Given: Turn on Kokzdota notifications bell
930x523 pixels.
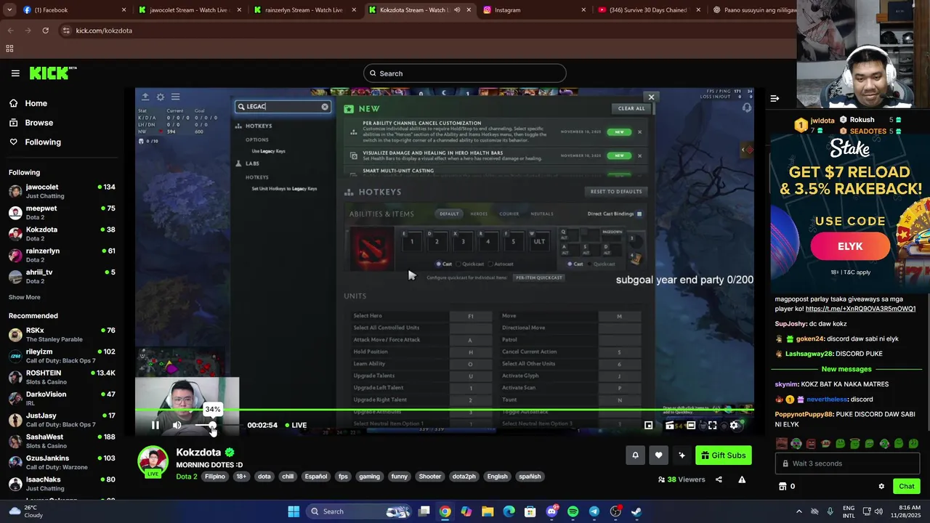Looking at the screenshot, I should [635, 455].
